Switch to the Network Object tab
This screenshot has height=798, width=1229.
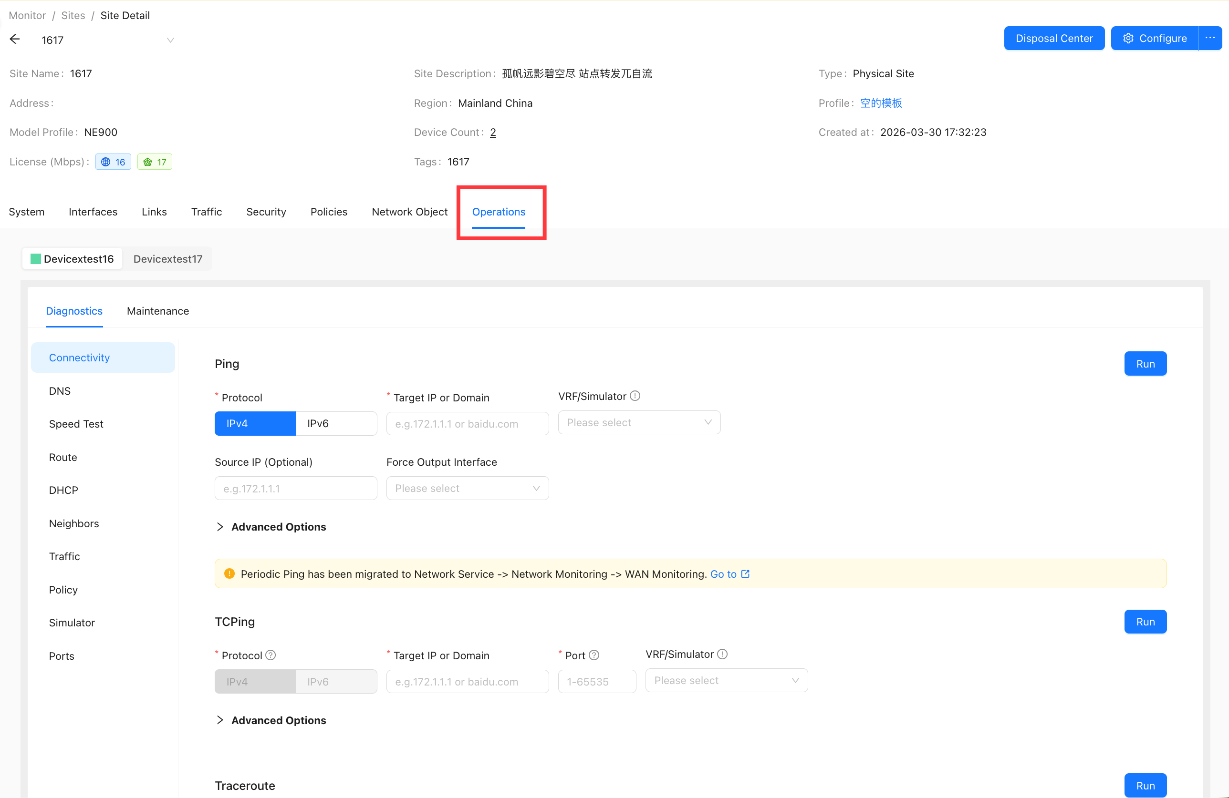pyautogui.click(x=409, y=212)
